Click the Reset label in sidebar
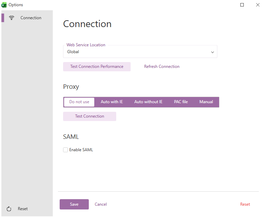Screen dimensions: 265x217 [x=23, y=209]
